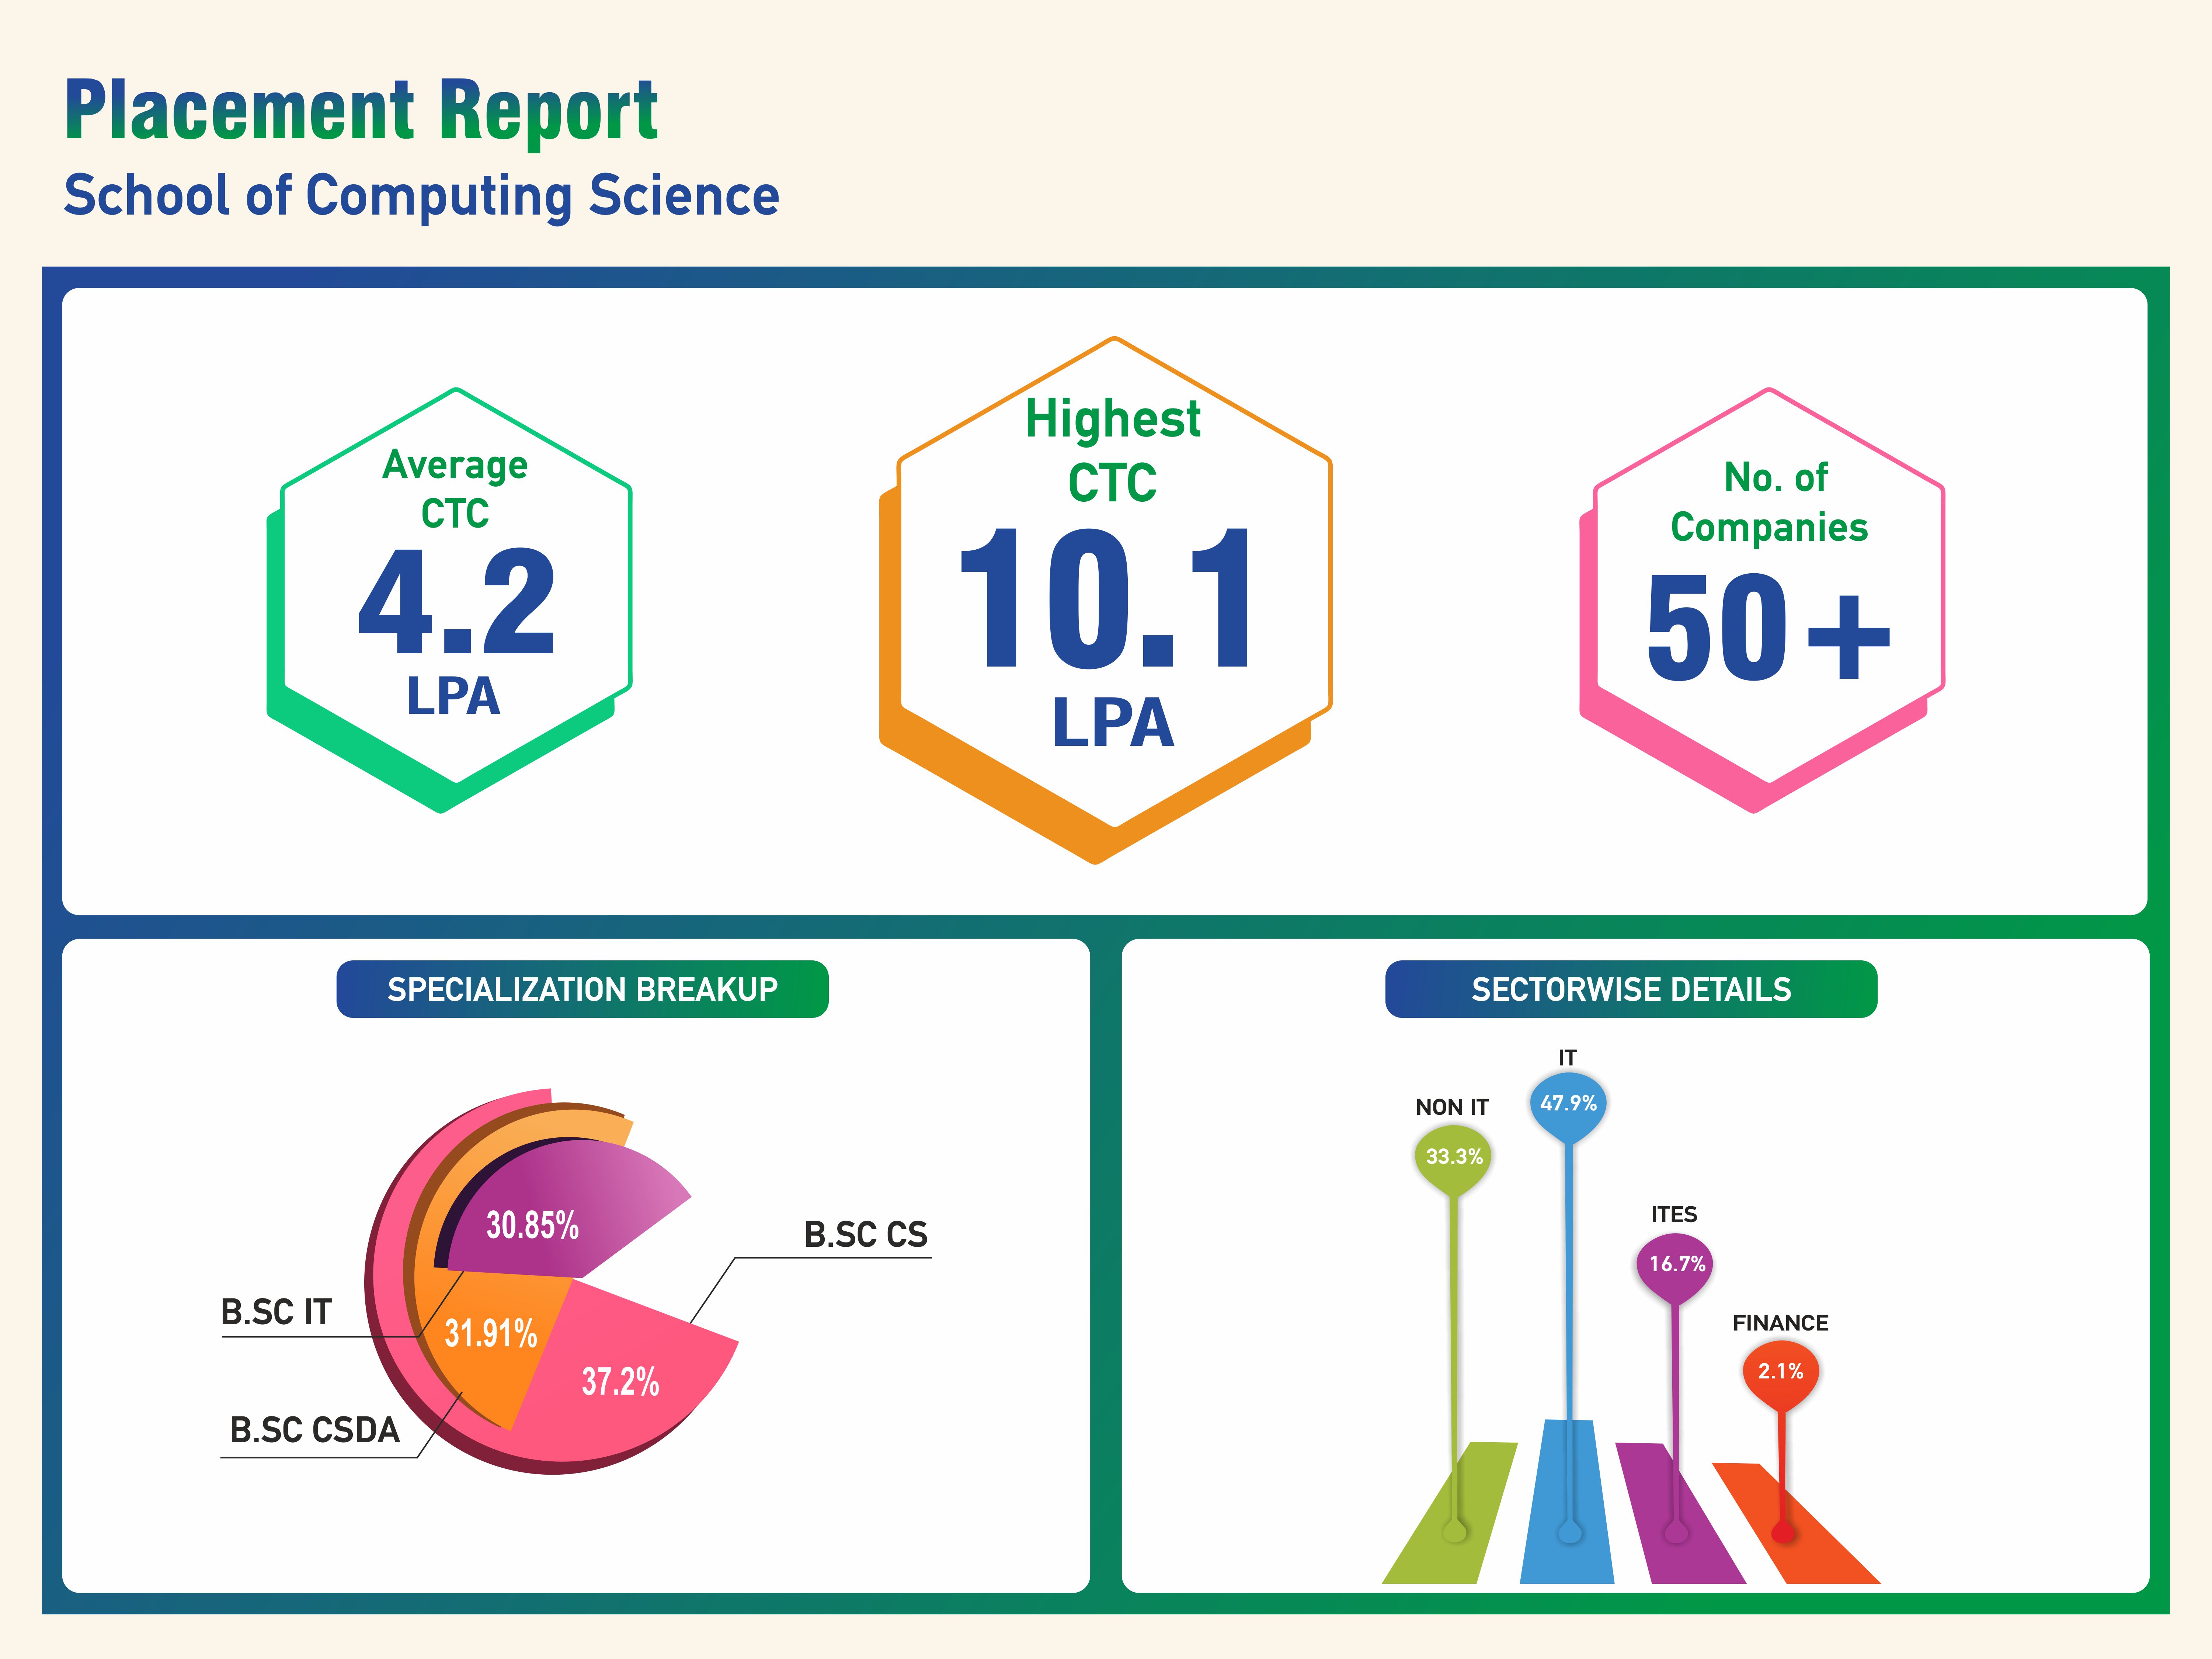Click the B.SC IT label
This screenshot has width=2212, height=1659.
click(x=276, y=1312)
